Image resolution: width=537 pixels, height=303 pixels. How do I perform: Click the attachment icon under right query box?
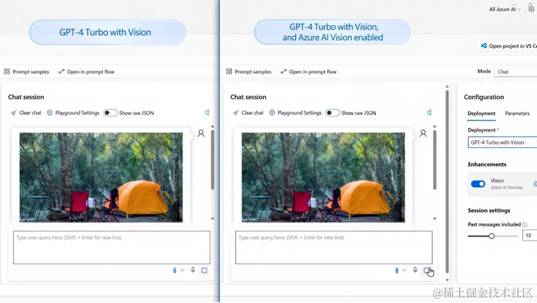coord(397,270)
